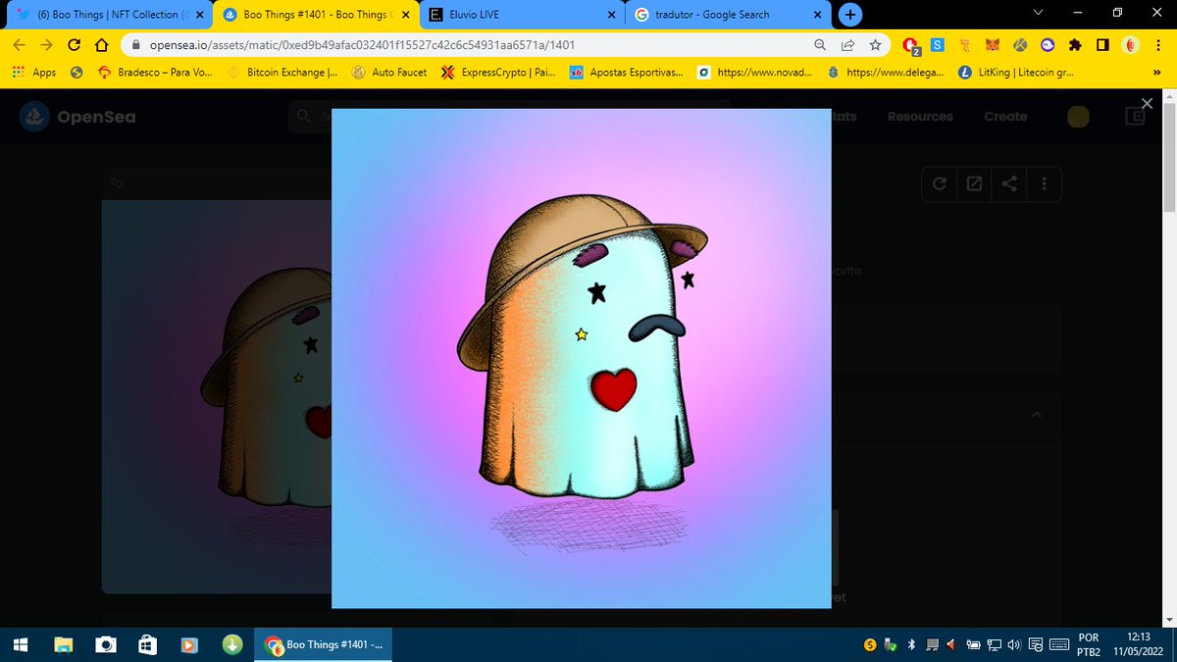Toggle the browser side panel
The image size is (1177, 662).
pyautogui.click(x=1102, y=45)
